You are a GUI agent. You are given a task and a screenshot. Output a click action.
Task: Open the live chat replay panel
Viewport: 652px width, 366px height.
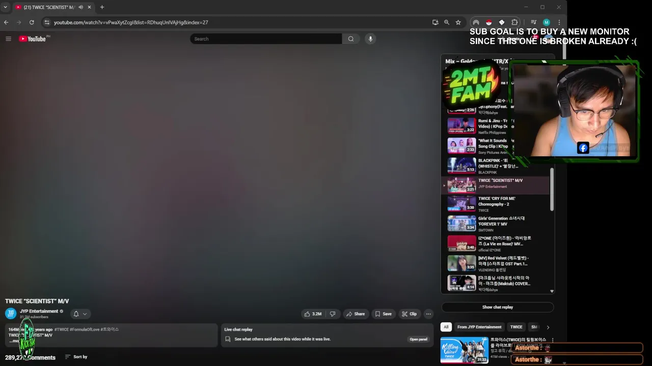point(419,339)
